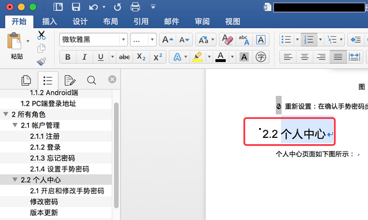Click the Redo icon

(117, 7)
